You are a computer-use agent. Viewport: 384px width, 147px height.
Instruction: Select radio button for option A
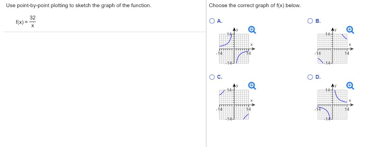click(x=212, y=21)
